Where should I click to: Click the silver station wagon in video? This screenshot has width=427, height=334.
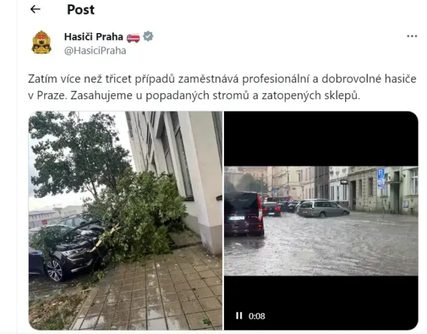tap(323, 208)
